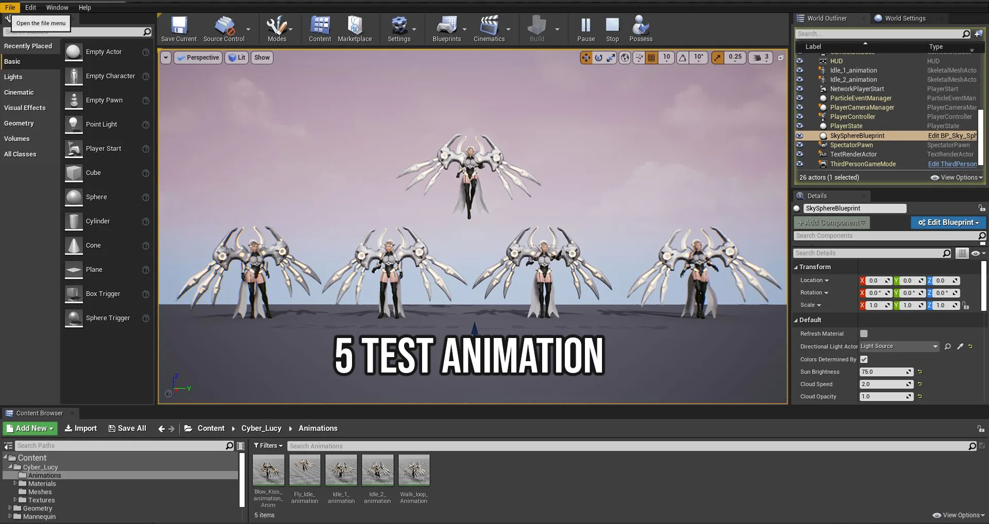Image resolution: width=989 pixels, height=524 pixels.
Task: Open Source Control from the toolbar
Action: pos(224,29)
